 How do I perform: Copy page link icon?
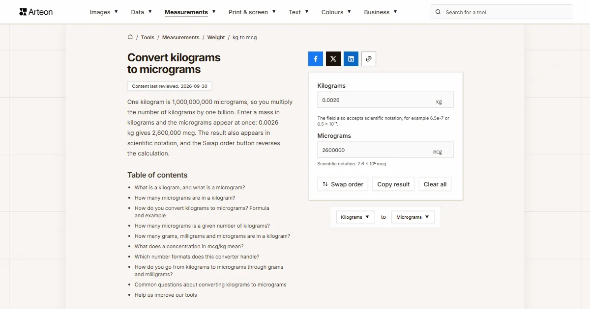369,59
